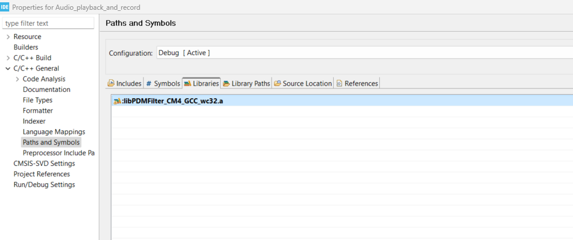Image resolution: width=573 pixels, height=240 pixels.
Task: Select the Libraries tab
Action: (x=201, y=83)
